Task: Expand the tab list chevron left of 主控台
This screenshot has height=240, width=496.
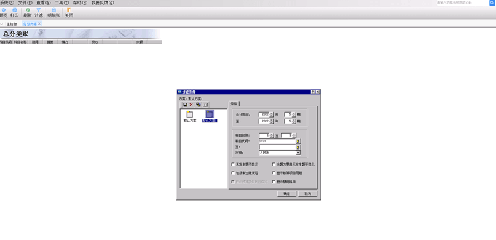Action: tap(2, 24)
